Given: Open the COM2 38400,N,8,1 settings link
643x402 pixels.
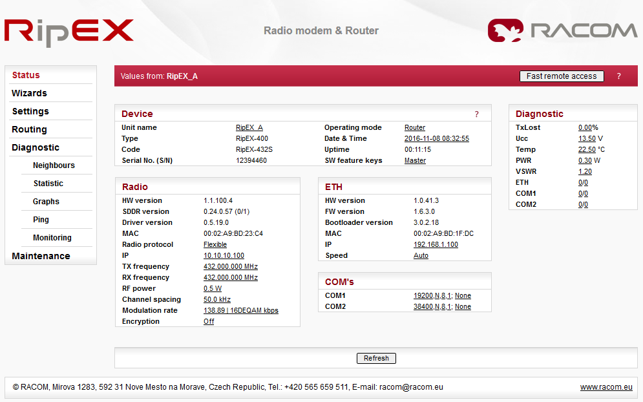Looking at the screenshot, I should click(432, 307).
